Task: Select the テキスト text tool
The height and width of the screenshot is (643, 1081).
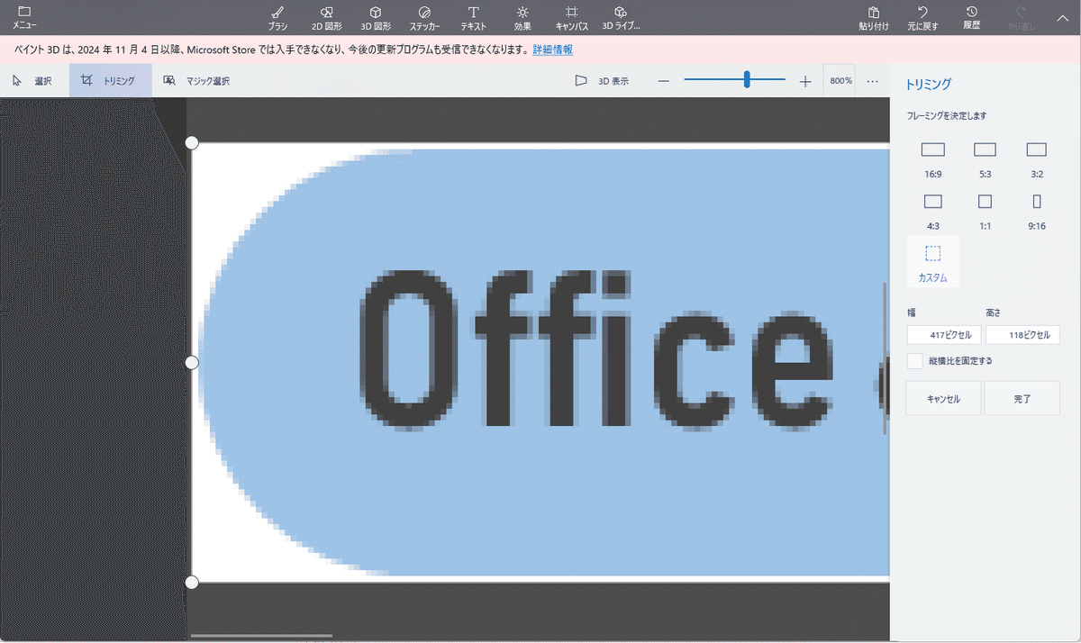Action: (x=474, y=17)
